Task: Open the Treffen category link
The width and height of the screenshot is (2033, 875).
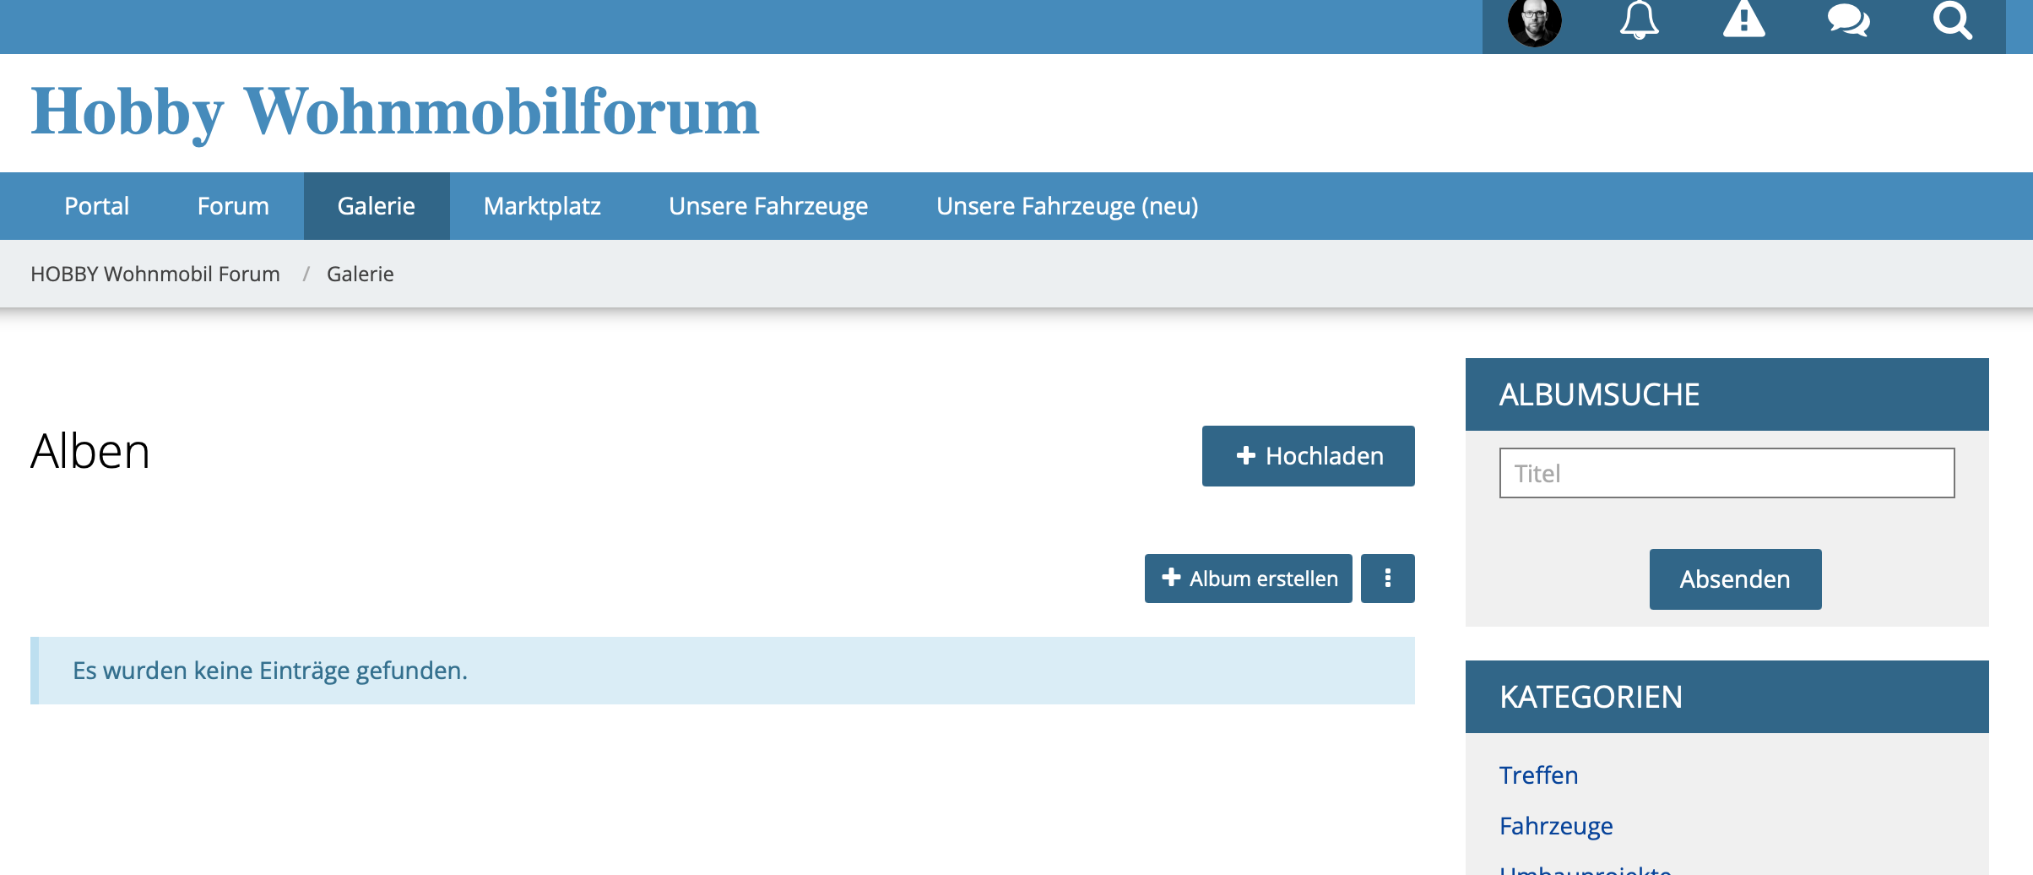Action: pos(1538,775)
